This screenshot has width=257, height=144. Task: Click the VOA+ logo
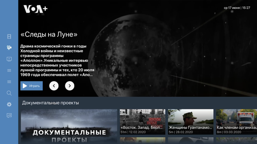pyautogui.click(x=36, y=9)
